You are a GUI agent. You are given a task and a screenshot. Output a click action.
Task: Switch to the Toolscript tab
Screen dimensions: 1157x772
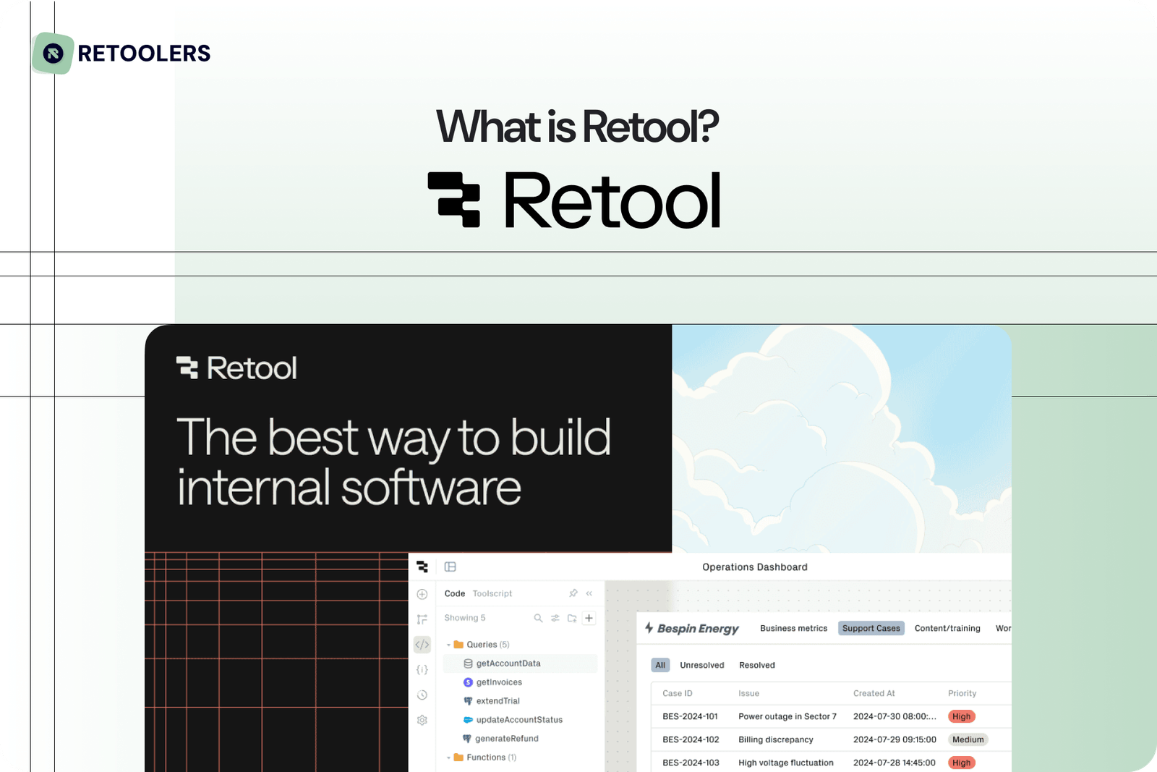(492, 593)
